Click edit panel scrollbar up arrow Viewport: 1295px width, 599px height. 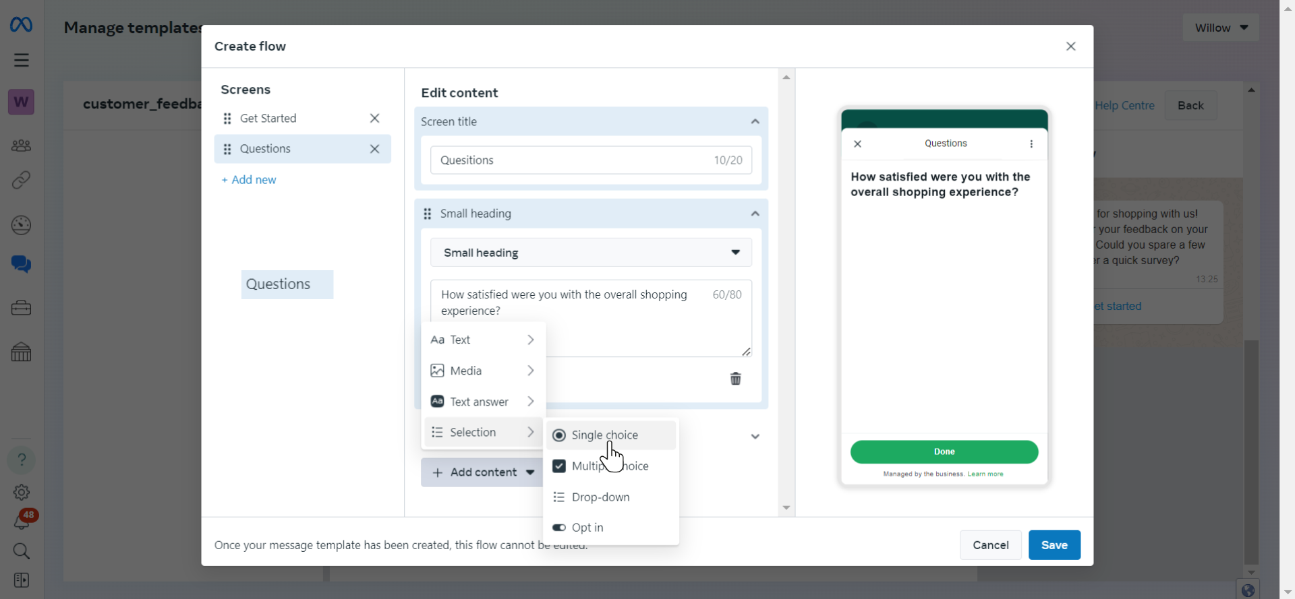786,77
